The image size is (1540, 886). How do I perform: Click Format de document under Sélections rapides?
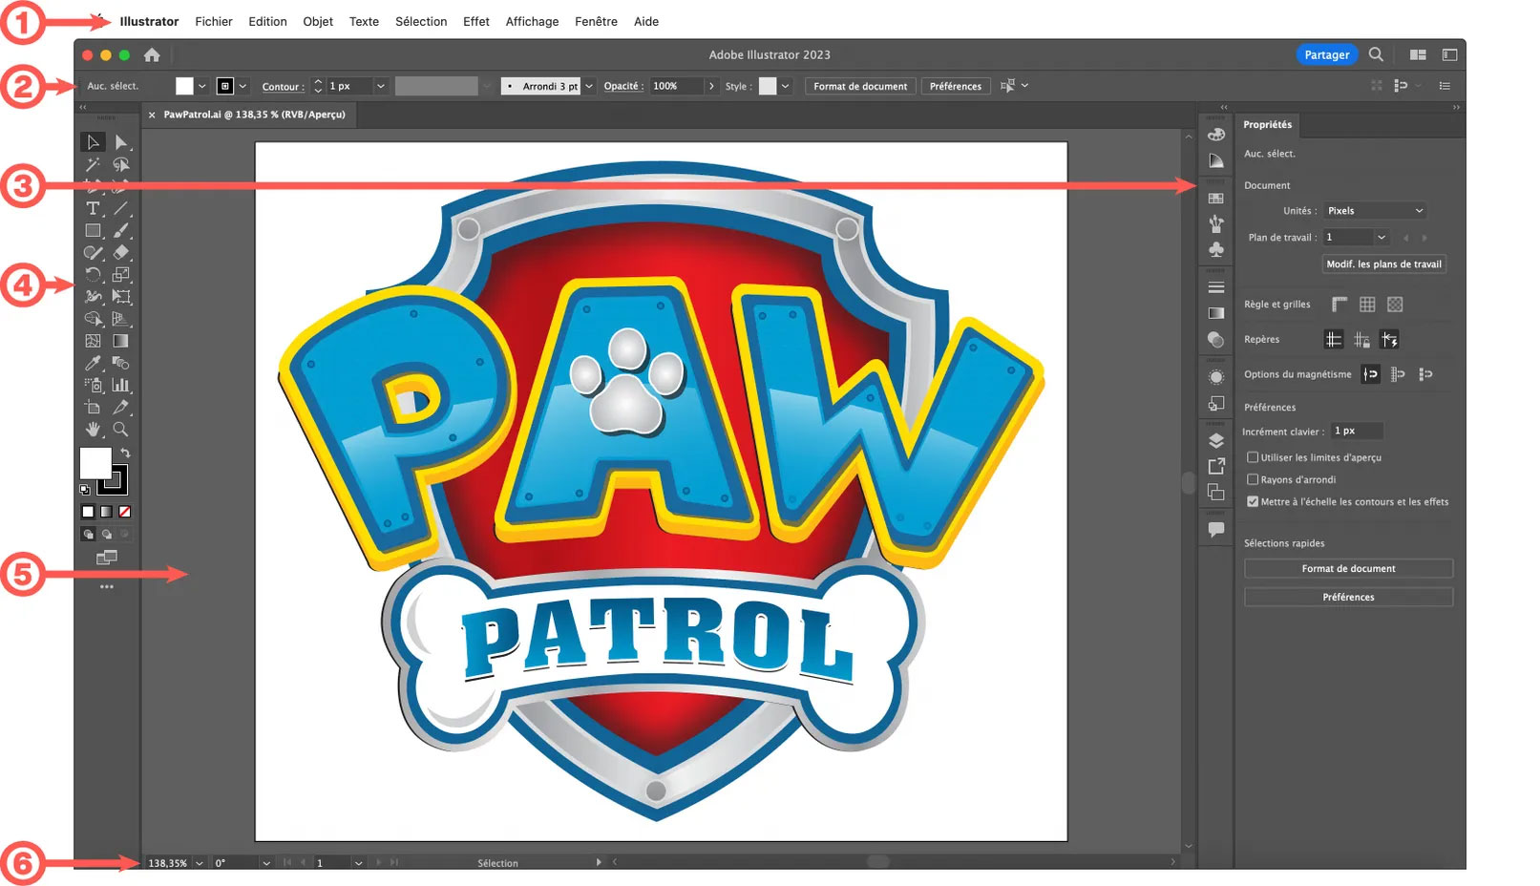click(1348, 569)
